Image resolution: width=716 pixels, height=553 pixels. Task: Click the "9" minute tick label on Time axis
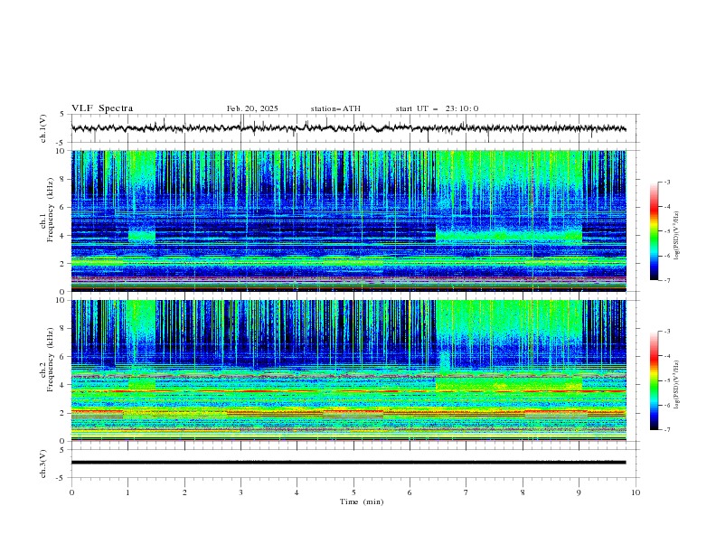coord(579,492)
